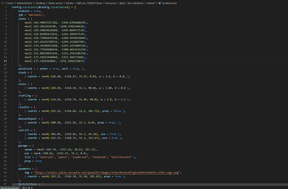Screen dimensions: 288x189
Task: Click line number 15 in the gutter
Action: point(5,61)
